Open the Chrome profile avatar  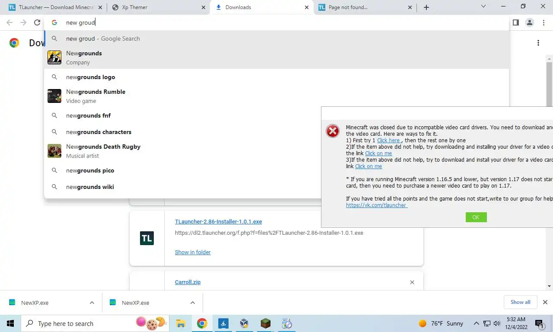[x=529, y=22]
